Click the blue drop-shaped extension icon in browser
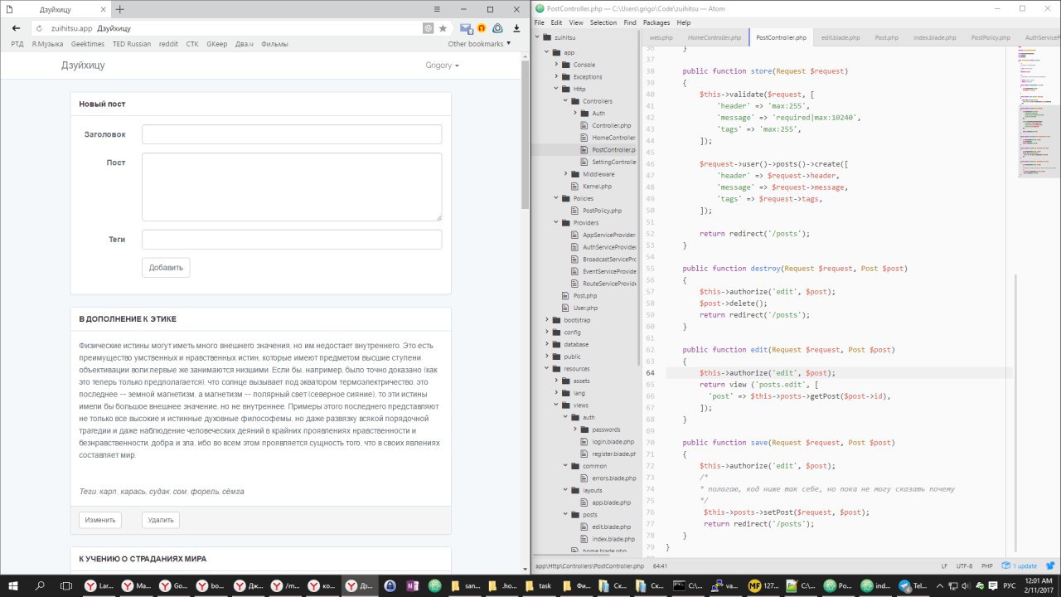This screenshot has width=1061, height=597. coord(497,27)
